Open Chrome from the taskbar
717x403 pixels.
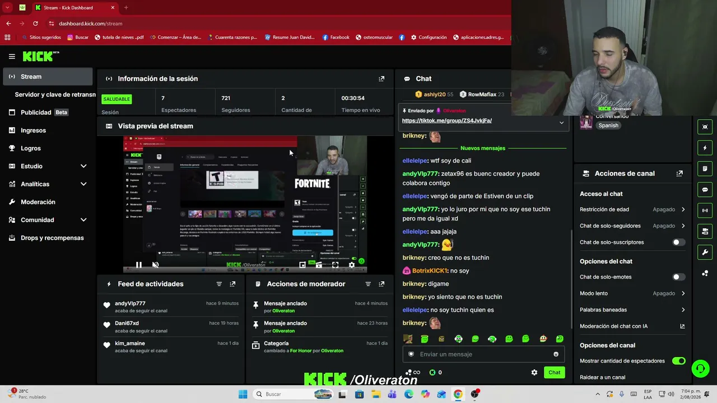458,394
